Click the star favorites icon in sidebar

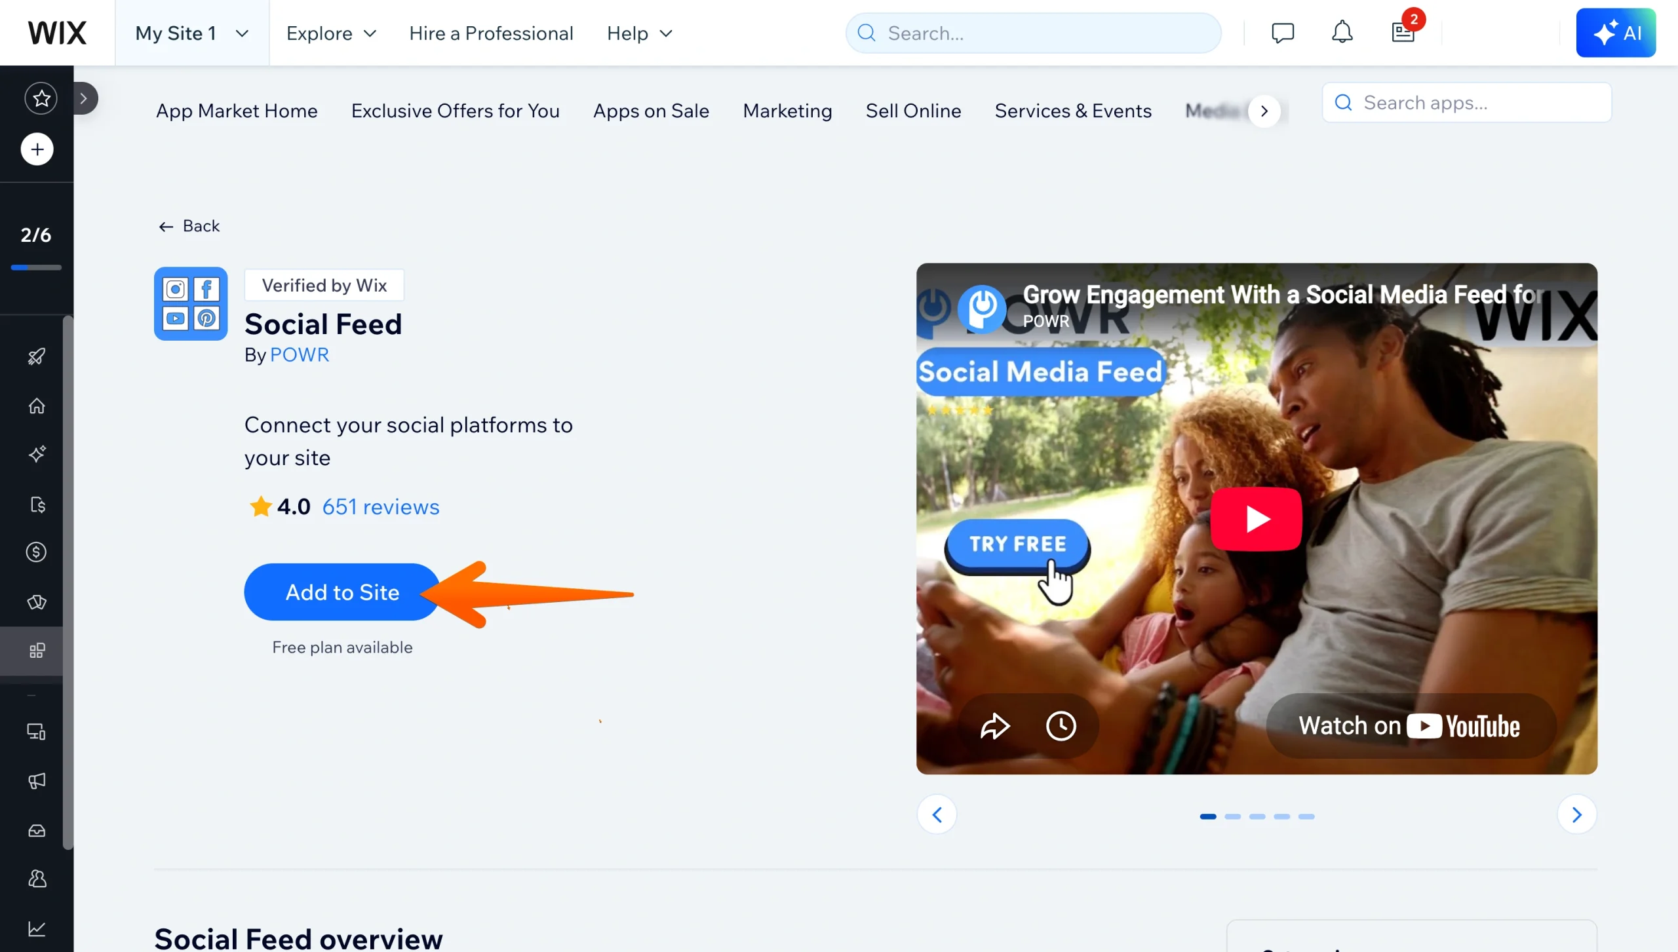pyautogui.click(x=41, y=98)
